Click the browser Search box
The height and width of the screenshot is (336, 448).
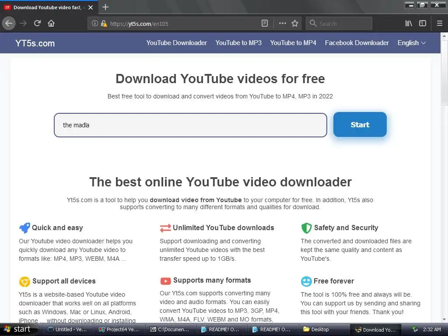pos(339,24)
